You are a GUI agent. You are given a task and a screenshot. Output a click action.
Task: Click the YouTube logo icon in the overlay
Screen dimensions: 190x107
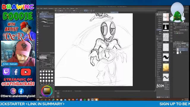click(26, 72)
